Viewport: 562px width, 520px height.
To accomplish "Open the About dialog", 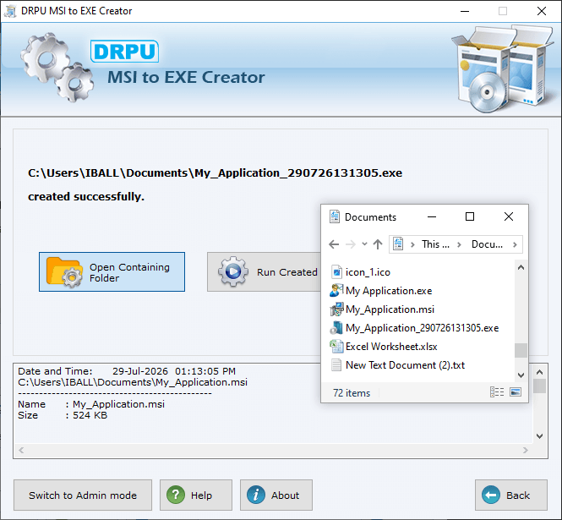I will pyautogui.click(x=276, y=495).
